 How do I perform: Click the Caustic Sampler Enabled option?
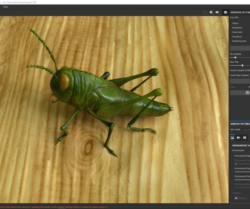[240, 70]
